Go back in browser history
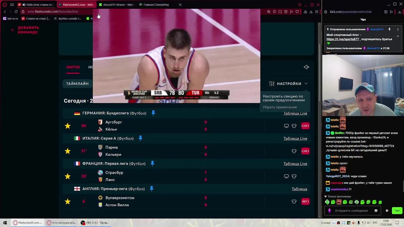 click(5, 12)
